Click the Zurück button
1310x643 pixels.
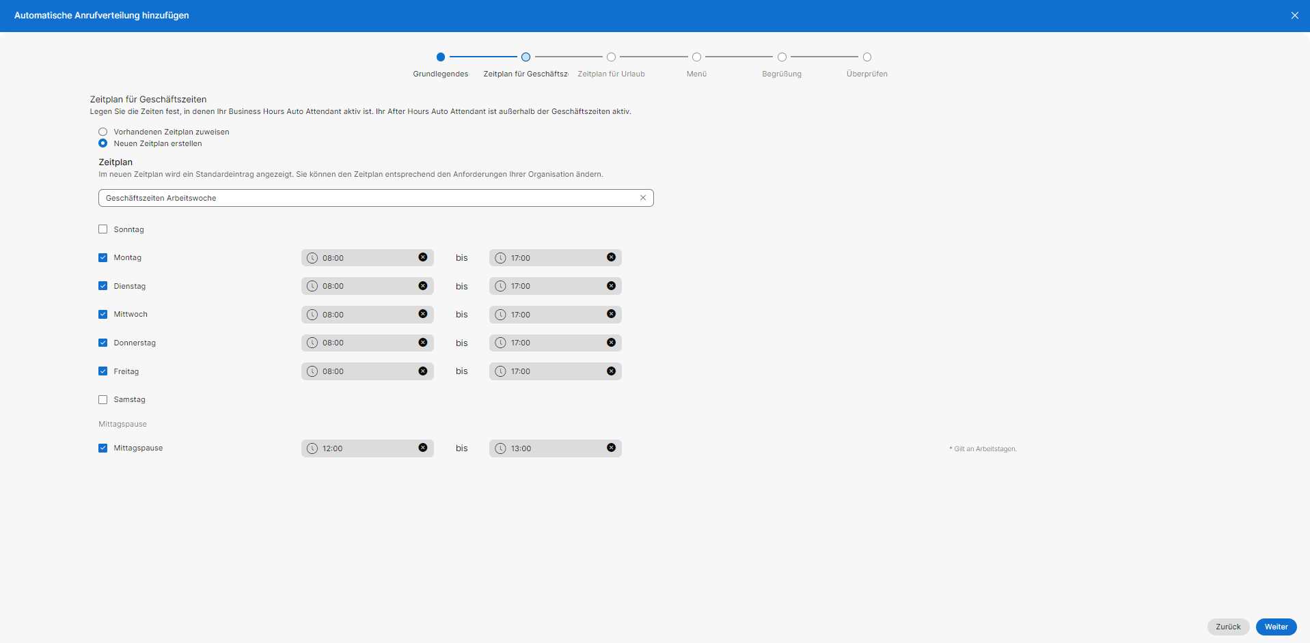click(x=1228, y=627)
